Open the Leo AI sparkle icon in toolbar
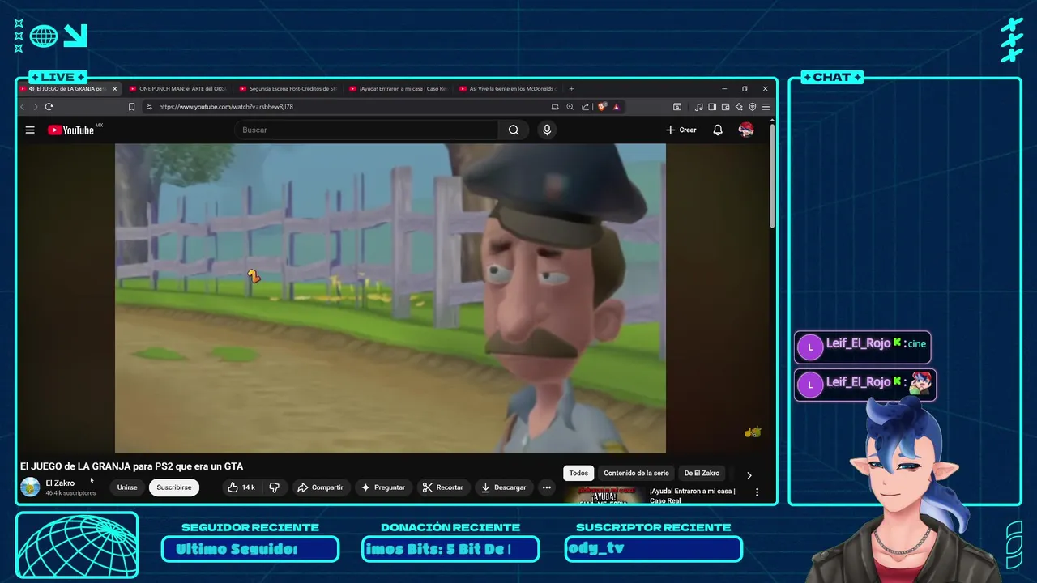This screenshot has height=583, width=1037. pos(739,107)
